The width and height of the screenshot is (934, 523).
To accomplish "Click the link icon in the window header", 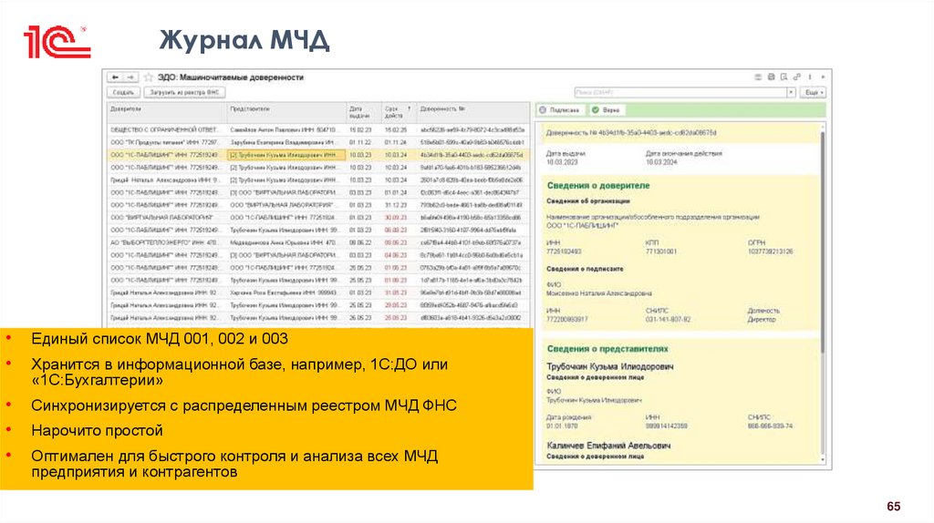I will pos(797,77).
